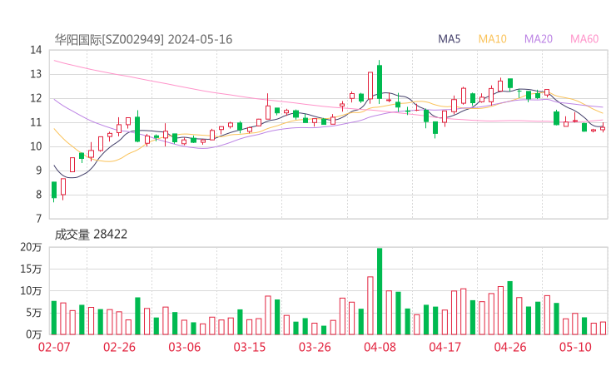Click the MA20 legend label
The height and width of the screenshot is (366, 616).
pyautogui.click(x=539, y=39)
